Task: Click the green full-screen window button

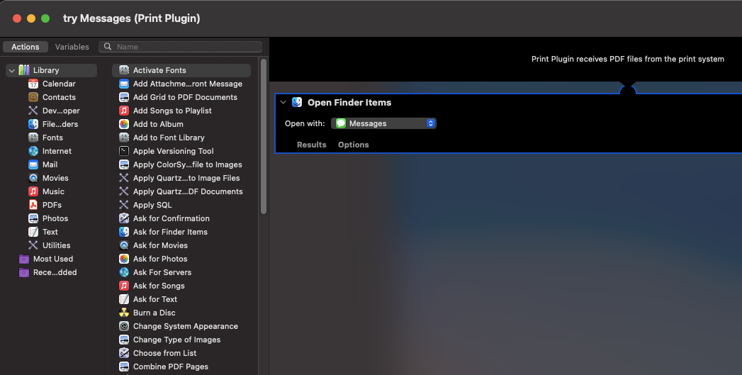Action: click(x=45, y=18)
